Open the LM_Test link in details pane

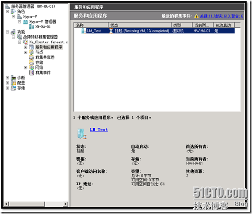(x=99, y=130)
